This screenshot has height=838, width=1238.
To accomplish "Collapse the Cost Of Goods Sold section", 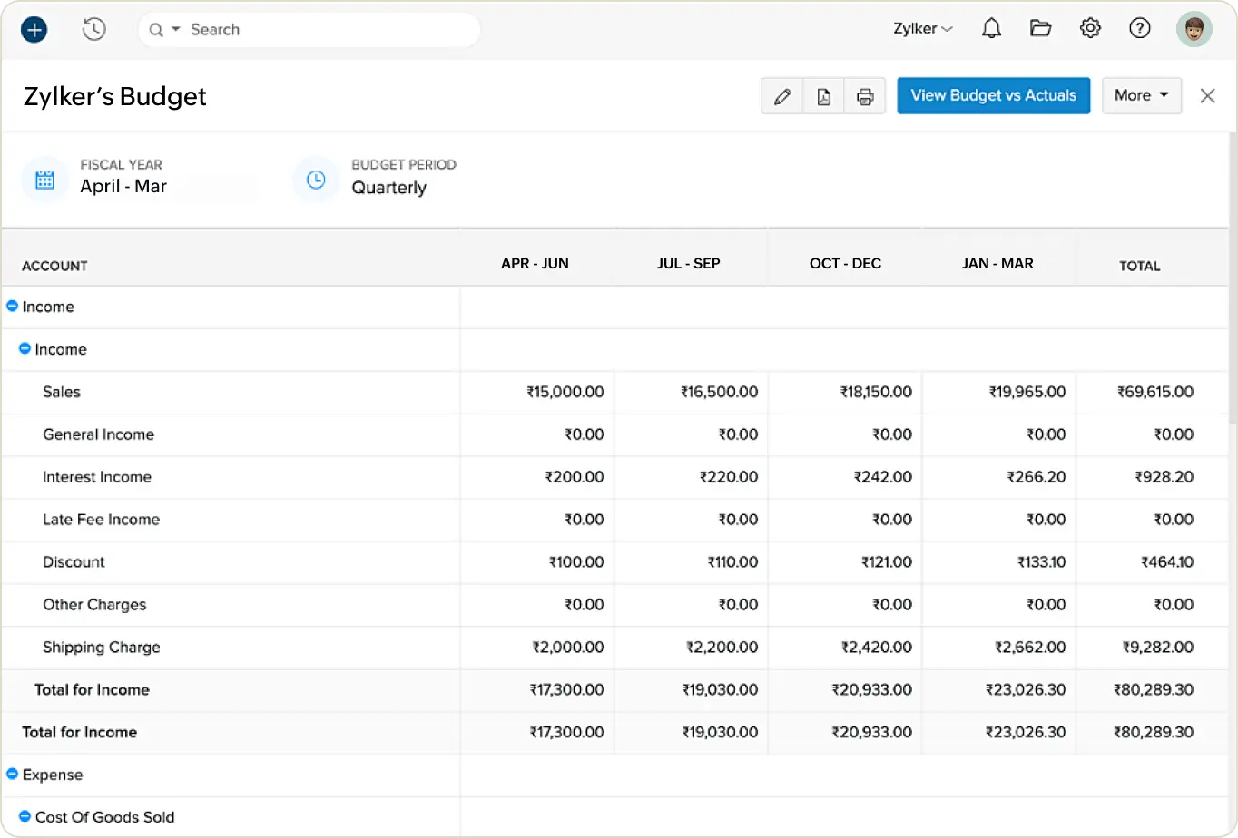I will tap(25, 817).
